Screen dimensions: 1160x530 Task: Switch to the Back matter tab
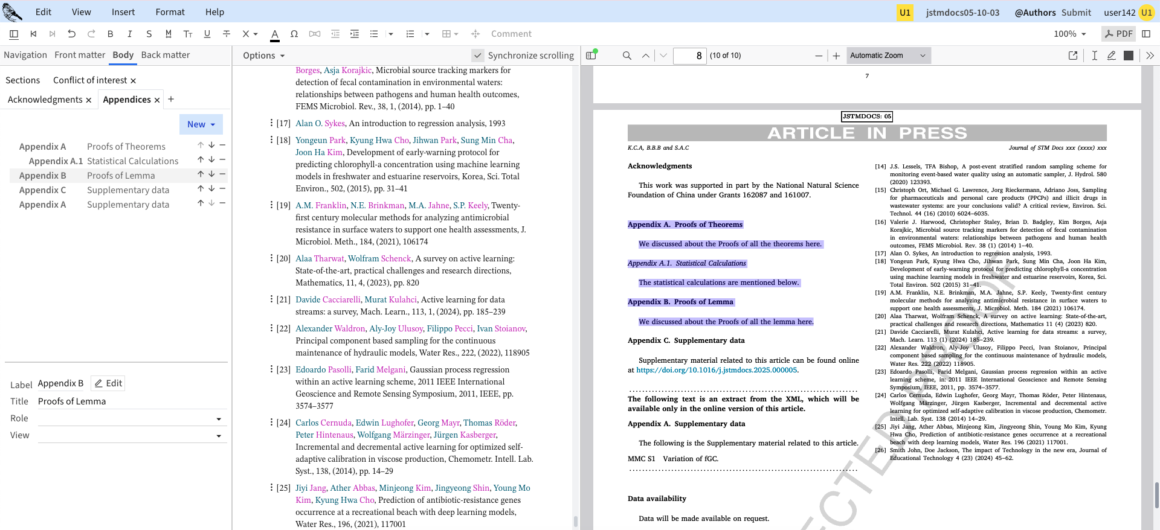tap(165, 55)
